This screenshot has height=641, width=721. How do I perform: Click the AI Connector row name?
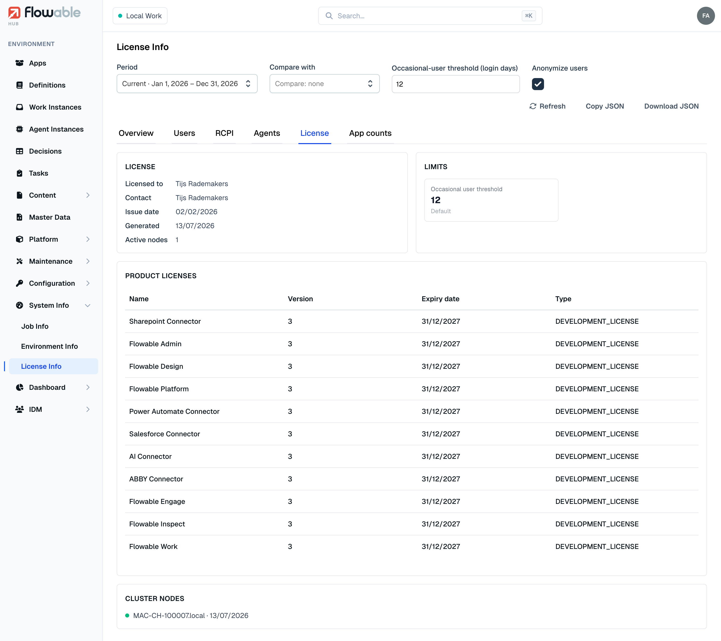pyautogui.click(x=150, y=457)
